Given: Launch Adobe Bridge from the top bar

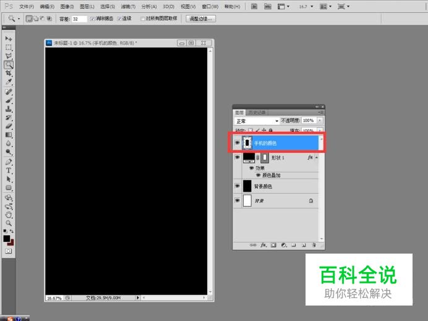Looking at the screenshot, I should pyautogui.click(x=254, y=6).
